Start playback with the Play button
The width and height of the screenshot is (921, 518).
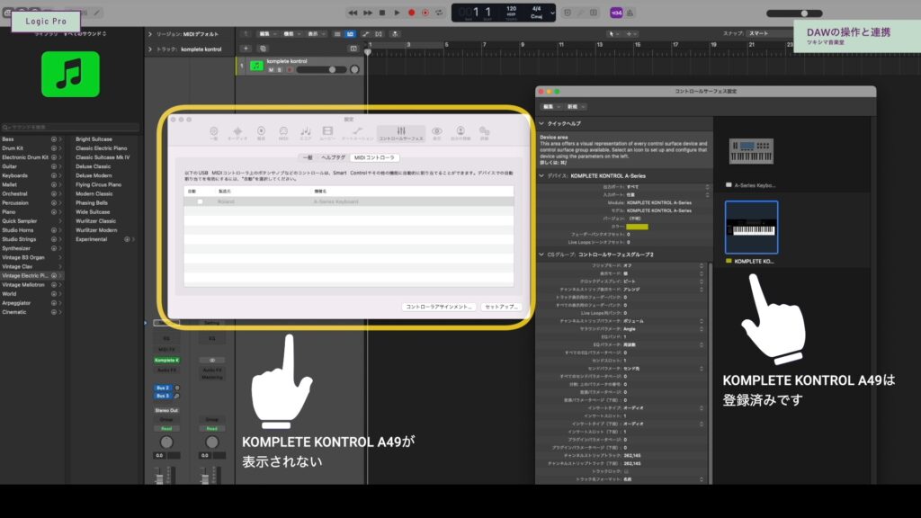(397, 13)
